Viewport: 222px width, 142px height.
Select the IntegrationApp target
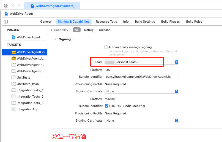click(25, 109)
